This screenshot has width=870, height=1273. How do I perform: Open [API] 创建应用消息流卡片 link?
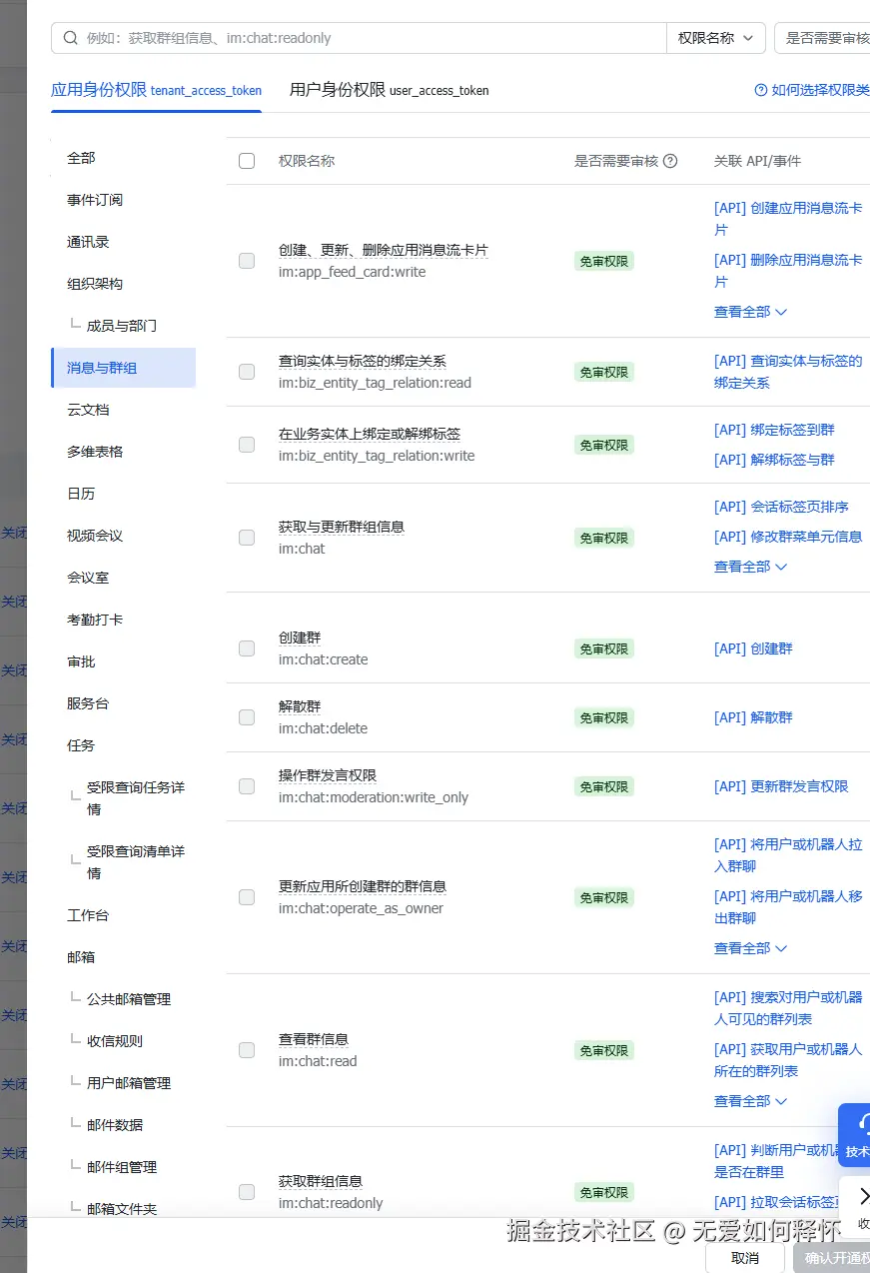click(788, 219)
